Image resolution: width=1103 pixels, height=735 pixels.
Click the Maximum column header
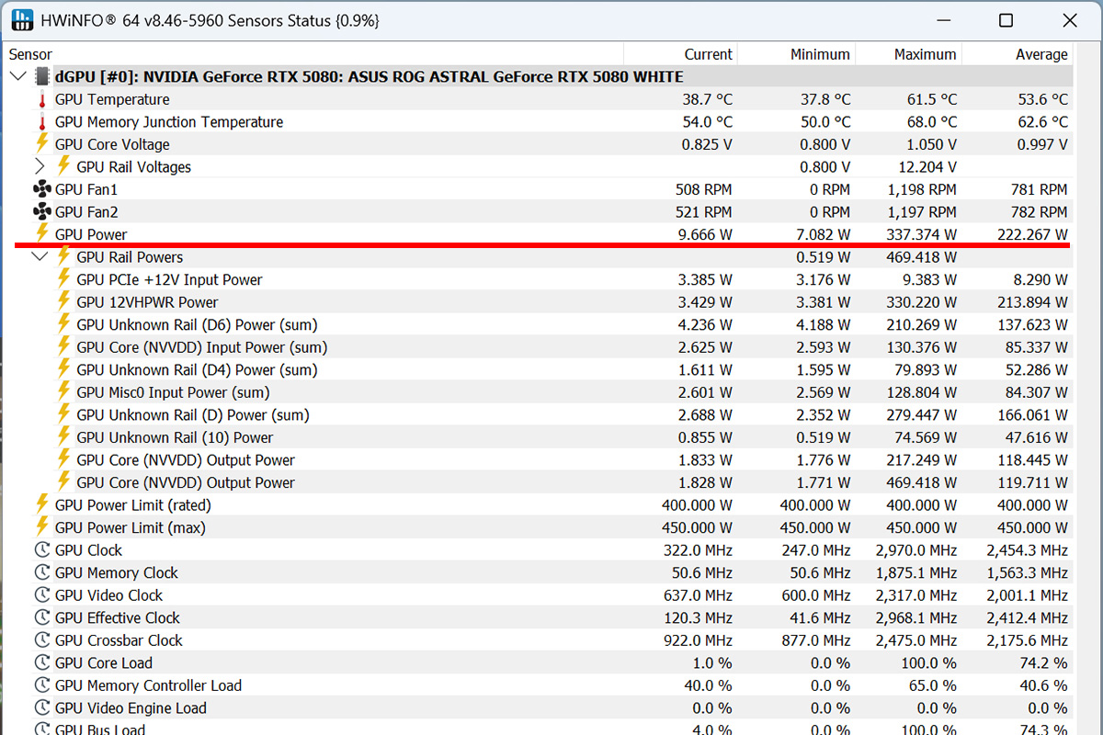point(925,54)
